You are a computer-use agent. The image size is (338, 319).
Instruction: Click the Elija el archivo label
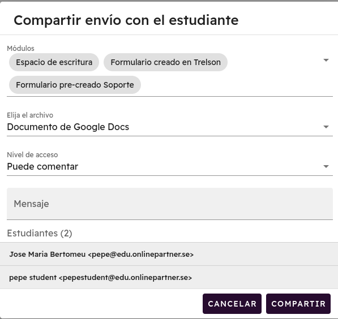coord(30,115)
